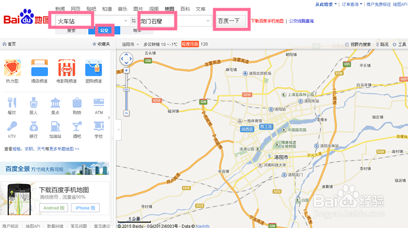Viewport: 408px width, 228px height.
Task: Select the 酒吧 bar icon
Action: 77,126
